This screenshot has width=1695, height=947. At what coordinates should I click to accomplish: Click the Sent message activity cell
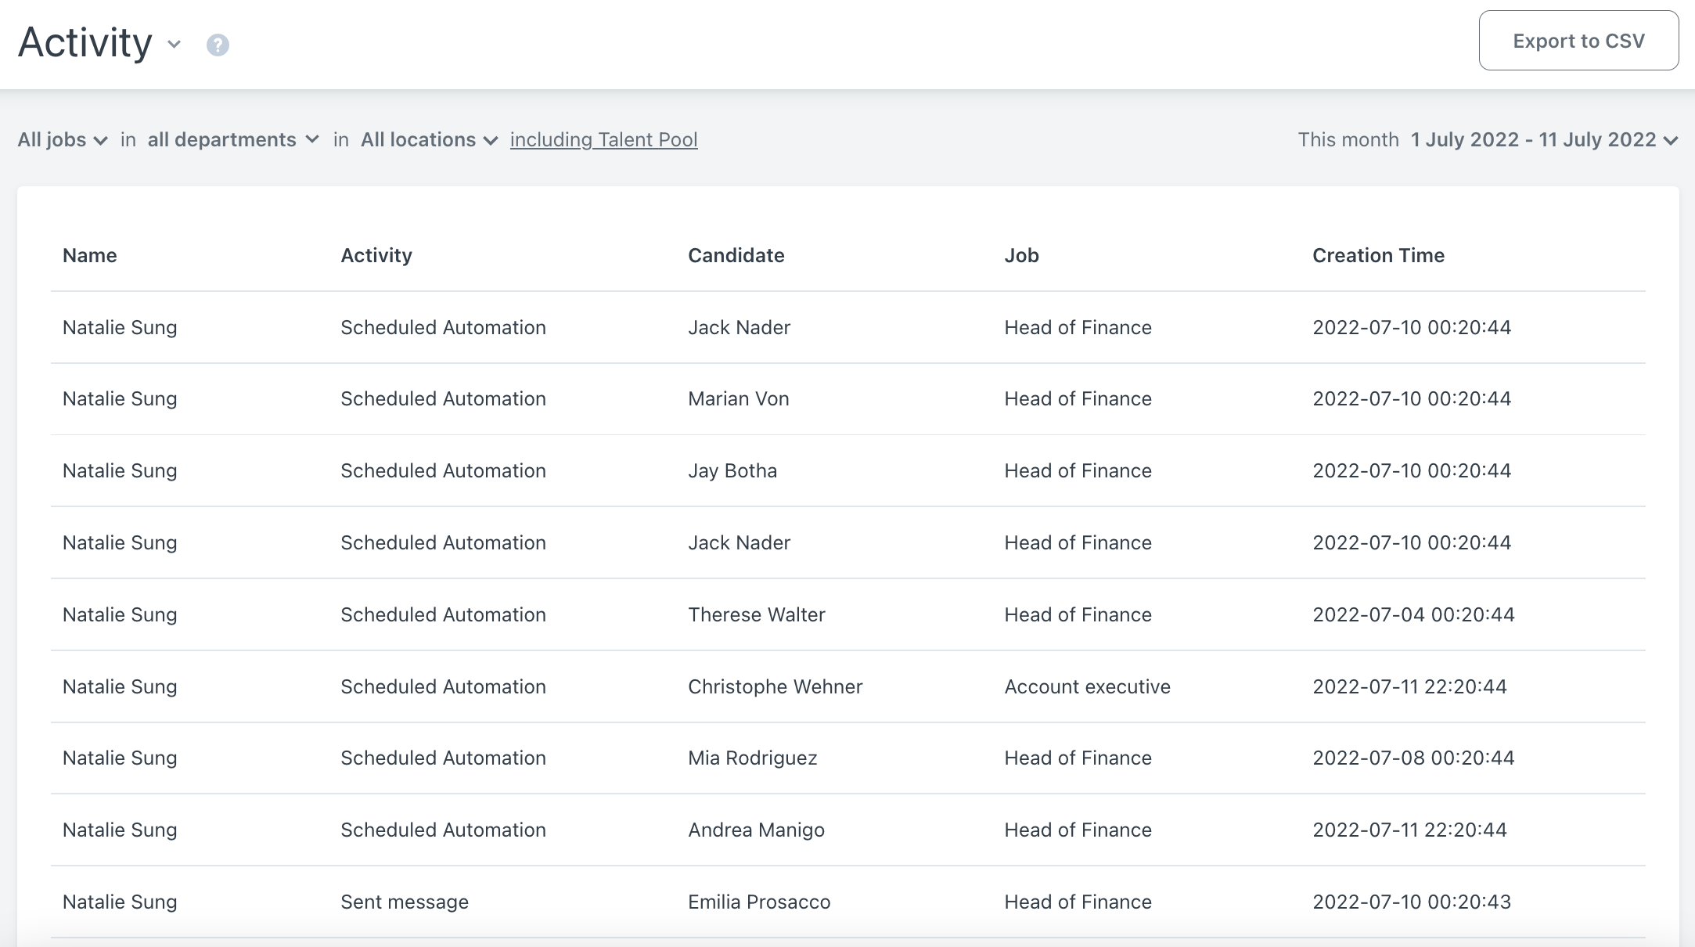(x=405, y=902)
